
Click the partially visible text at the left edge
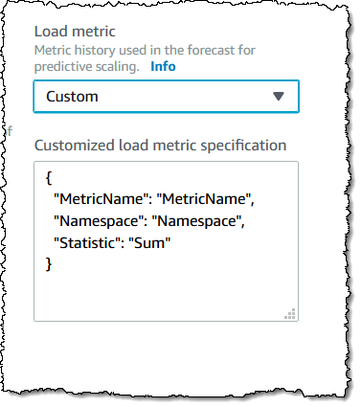coord(9,131)
